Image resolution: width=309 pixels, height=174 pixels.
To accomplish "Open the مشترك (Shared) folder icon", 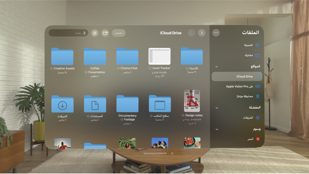I will click(257, 55).
